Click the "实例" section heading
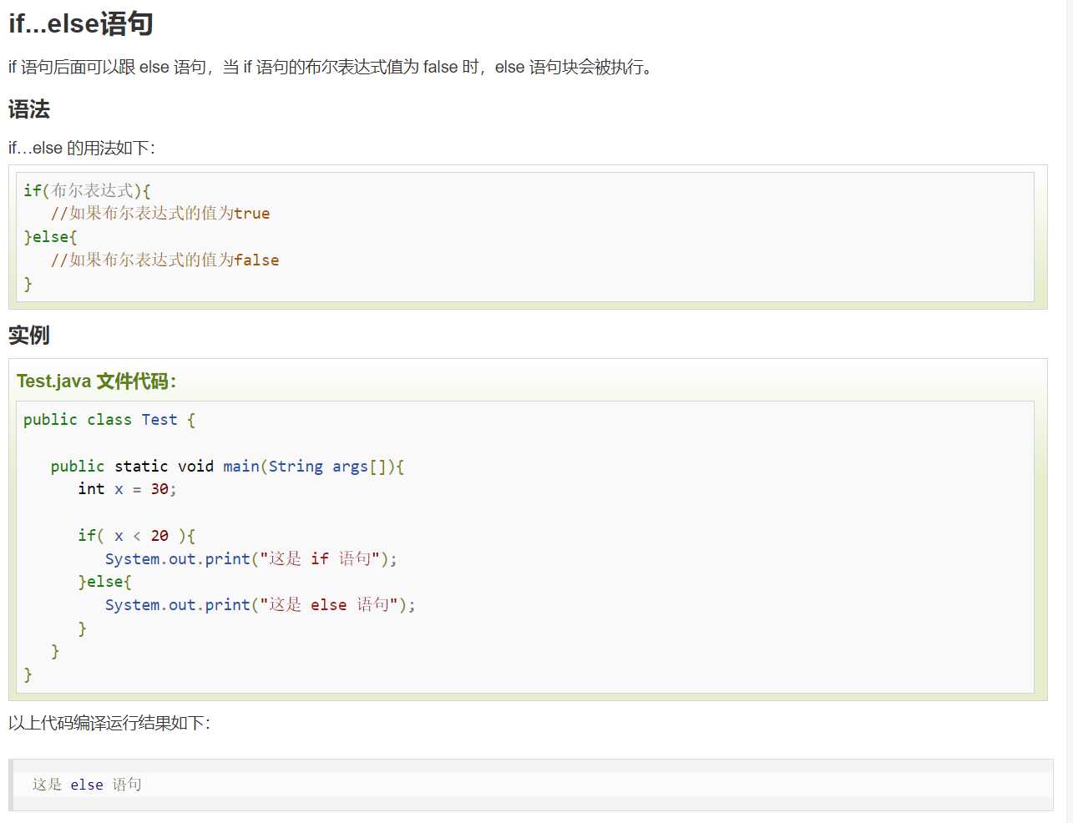This screenshot has width=1073, height=823. (29, 336)
